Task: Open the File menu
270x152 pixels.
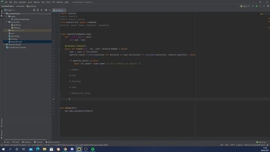Action: [x=6, y=2]
